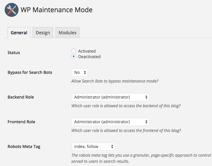212x166 pixels.
Task: Click the Robots Meta Tag label
Action: click(x=24, y=147)
